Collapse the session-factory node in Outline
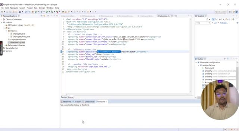The image size is (239, 134). [x=199, y=65]
